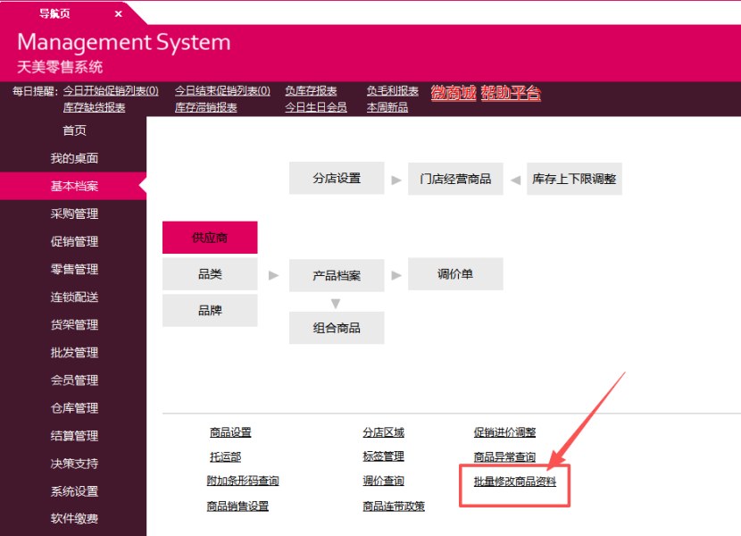Select 促销管理 sidebar menu

74,242
